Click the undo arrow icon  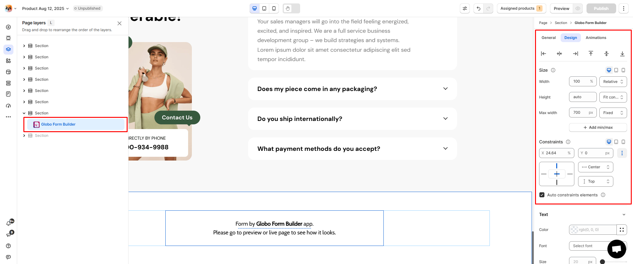[478, 8]
